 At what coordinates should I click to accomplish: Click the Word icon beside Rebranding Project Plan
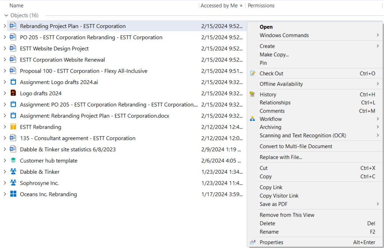point(12,26)
